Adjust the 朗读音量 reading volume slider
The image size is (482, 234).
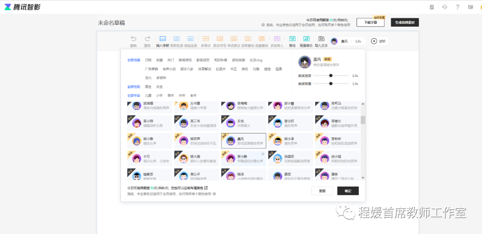[x=331, y=84]
